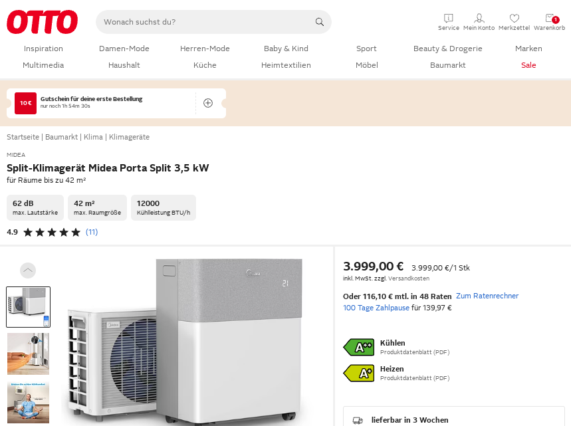
Task: Open Beauty & Drogerie menu
Action: [x=447, y=49]
